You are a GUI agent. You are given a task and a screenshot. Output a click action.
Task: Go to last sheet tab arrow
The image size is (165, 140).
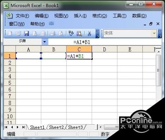click(24, 127)
